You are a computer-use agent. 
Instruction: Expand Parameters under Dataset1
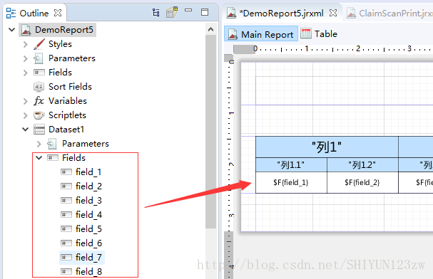[x=39, y=144]
